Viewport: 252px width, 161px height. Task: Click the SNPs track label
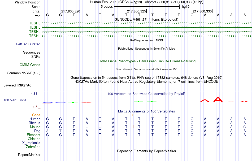pyautogui.click(x=36, y=56)
